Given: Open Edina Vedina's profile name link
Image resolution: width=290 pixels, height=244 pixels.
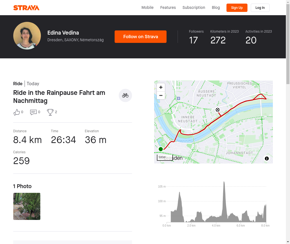Looking at the screenshot, I should pos(63,33).
